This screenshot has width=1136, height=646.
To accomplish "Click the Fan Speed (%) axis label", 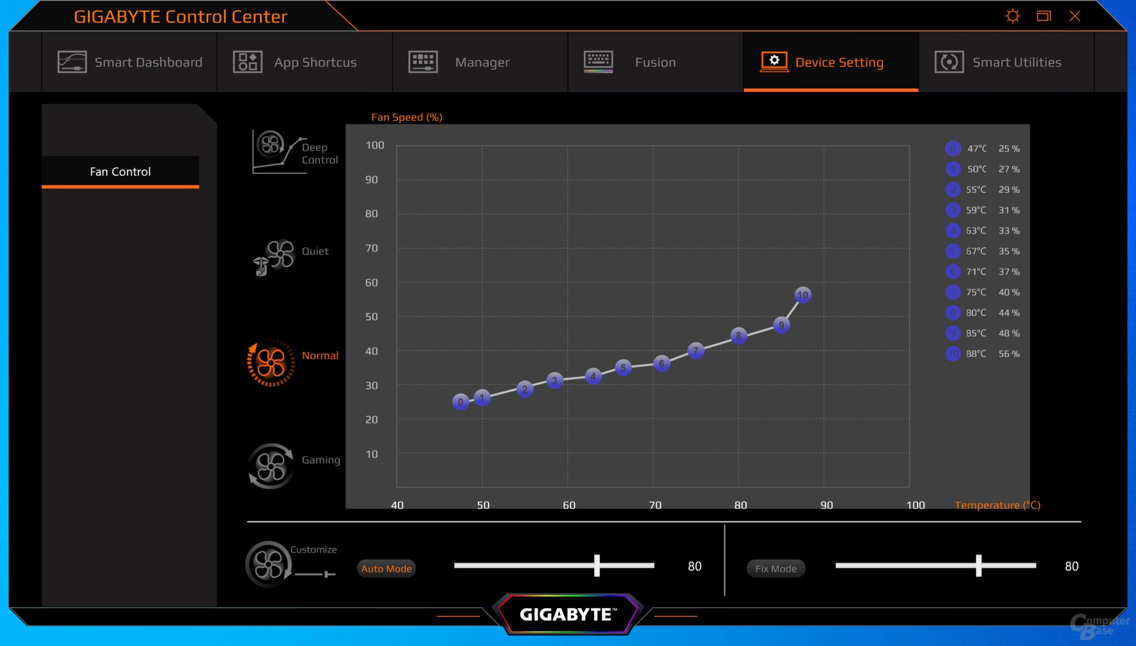I will pyautogui.click(x=407, y=117).
